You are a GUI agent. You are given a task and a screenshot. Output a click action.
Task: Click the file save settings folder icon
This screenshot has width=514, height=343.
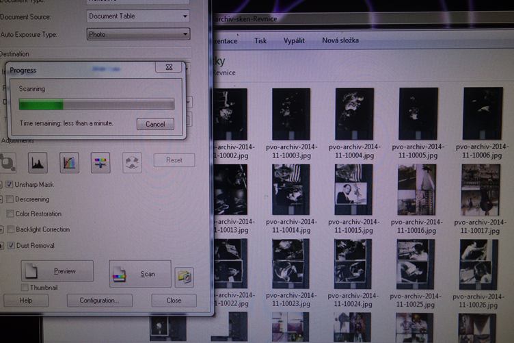tap(184, 277)
